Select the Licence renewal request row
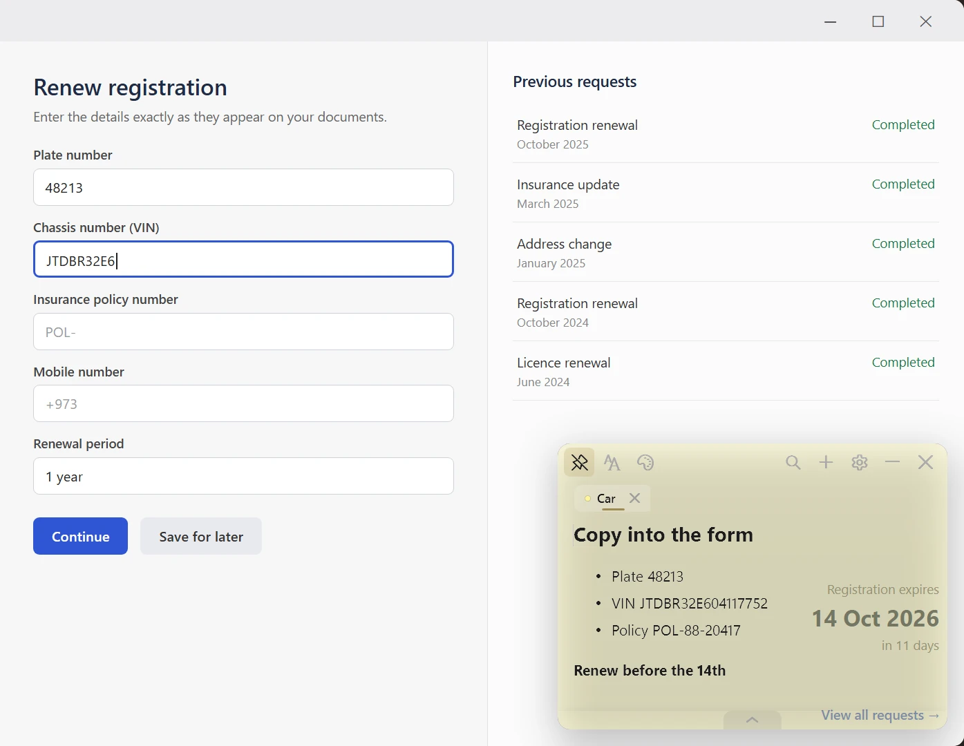This screenshot has height=746, width=964. [x=726, y=372]
